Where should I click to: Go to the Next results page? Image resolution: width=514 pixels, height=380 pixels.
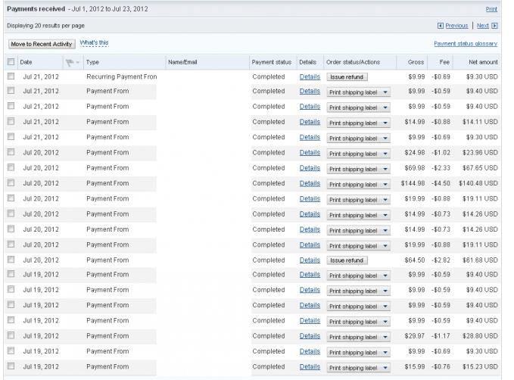[x=482, y=26]
